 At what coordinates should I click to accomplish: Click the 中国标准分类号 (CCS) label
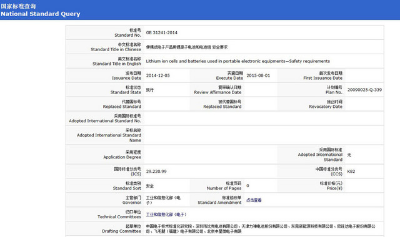coord(329,172)
